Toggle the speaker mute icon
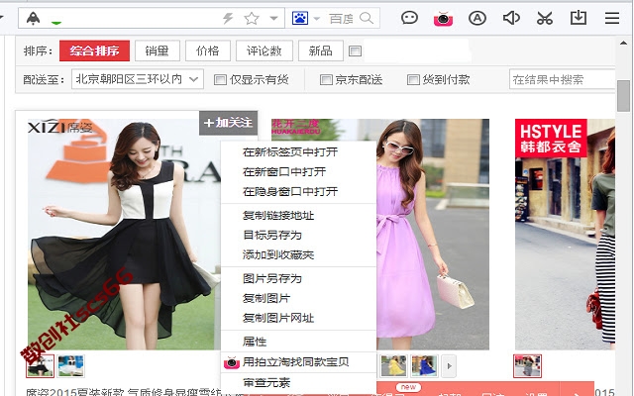Screen dimensions: 634x396 click(x=511, y=18)
